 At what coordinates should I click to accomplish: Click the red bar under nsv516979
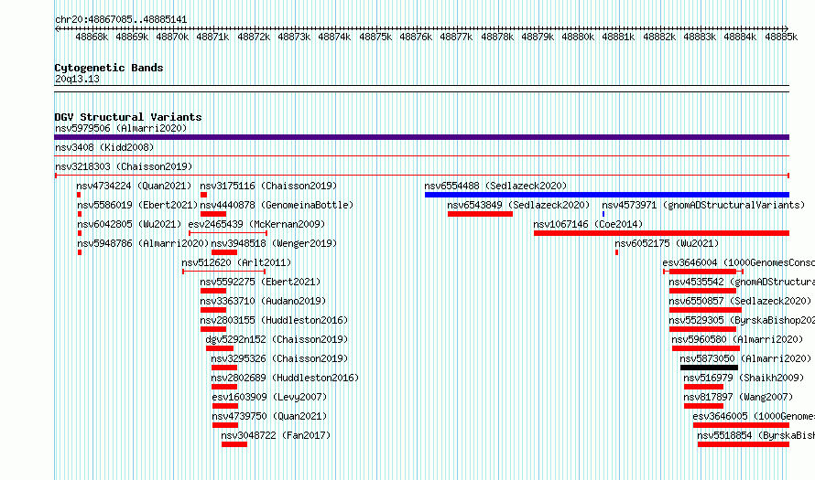pyautogui.click(x=704, y=387)
